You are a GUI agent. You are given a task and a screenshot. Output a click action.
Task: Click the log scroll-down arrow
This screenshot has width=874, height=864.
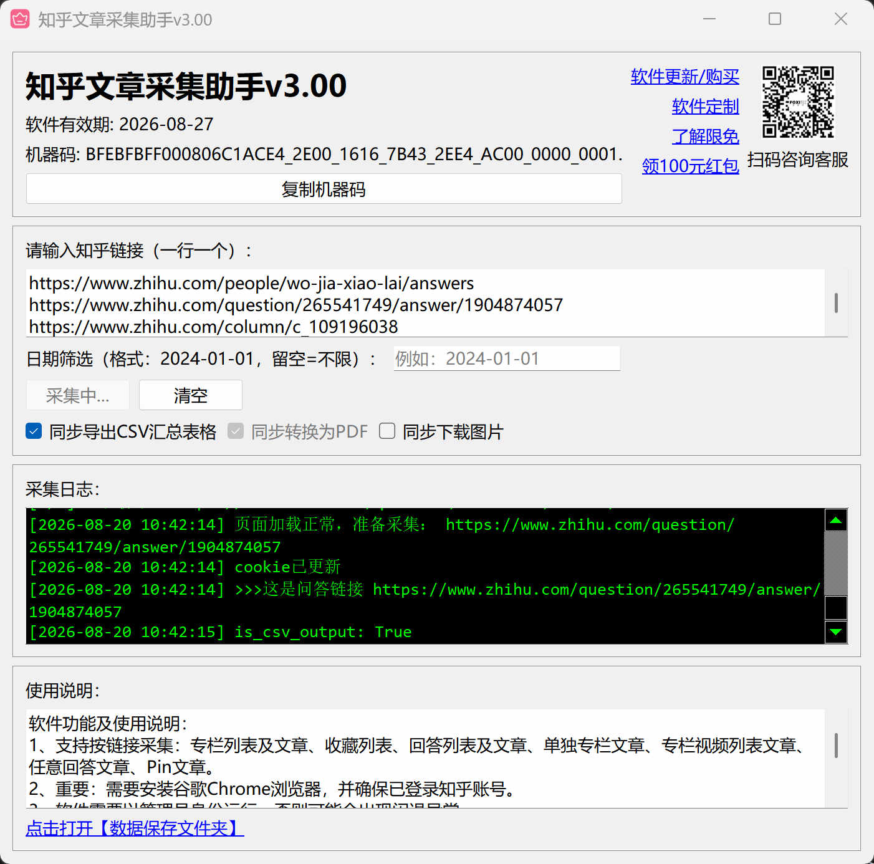point(836,632)
